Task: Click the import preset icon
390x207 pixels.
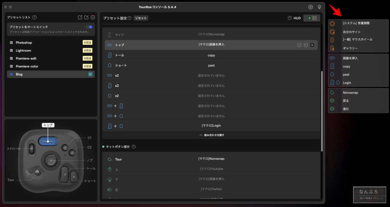Action: coord(86,17)
